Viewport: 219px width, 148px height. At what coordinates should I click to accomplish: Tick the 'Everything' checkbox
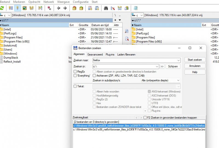75,76
